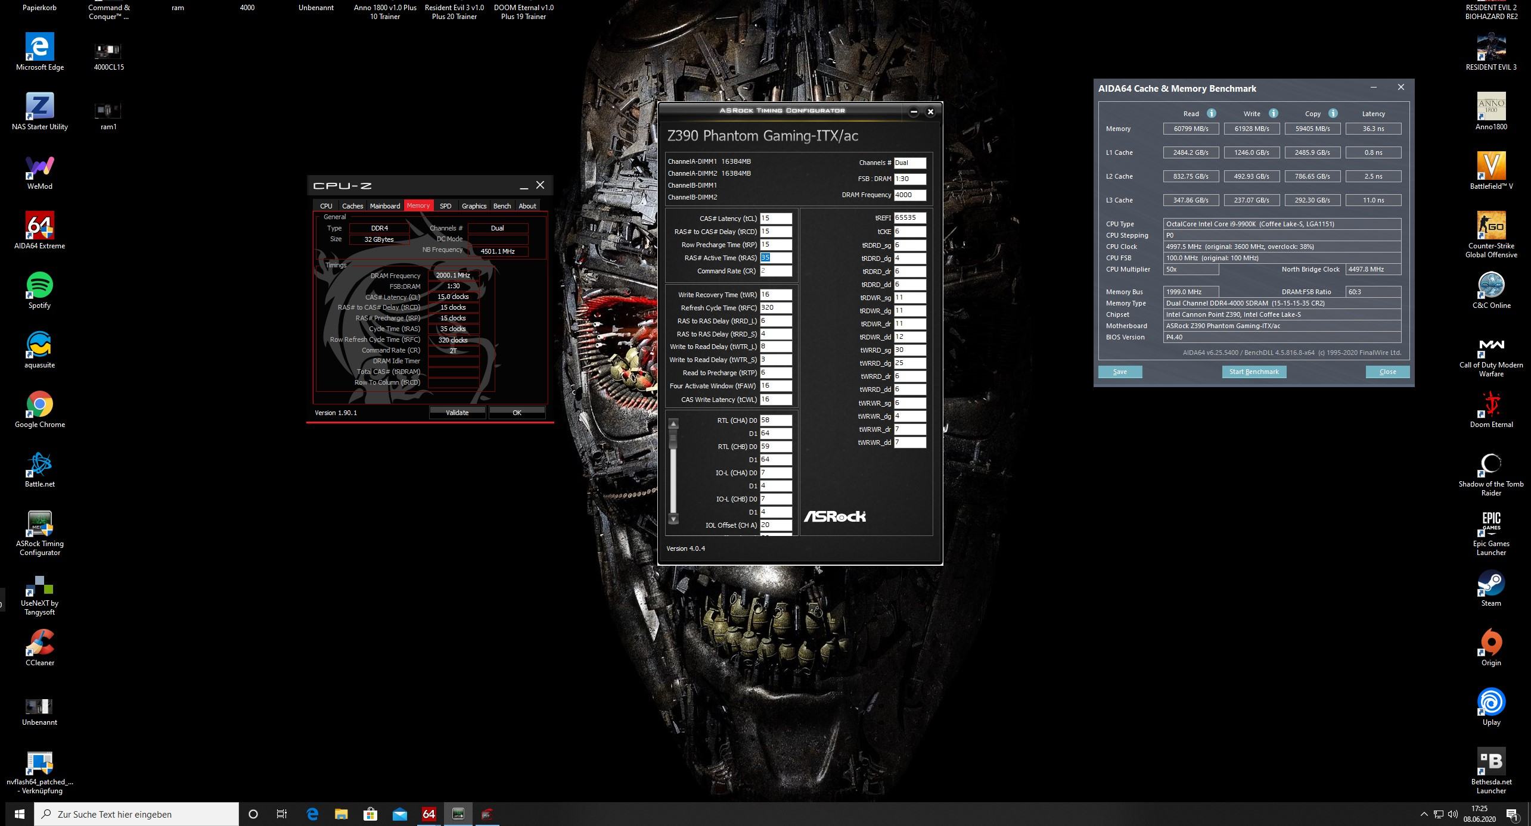Image resolution: width=1531 pixels, height=826 pixels.
Task: Click the tREFI value field
Action: coord(909,218)
